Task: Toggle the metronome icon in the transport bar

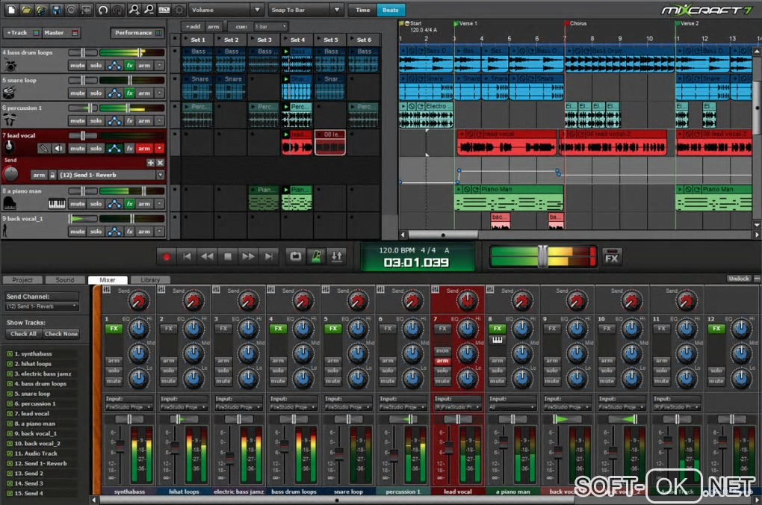Action: click(316, 256)
